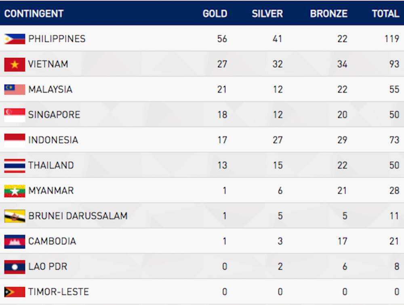Click the Vietnam flag icon
The height and width of the screenshot is (305, 404).
click(15, 64)
